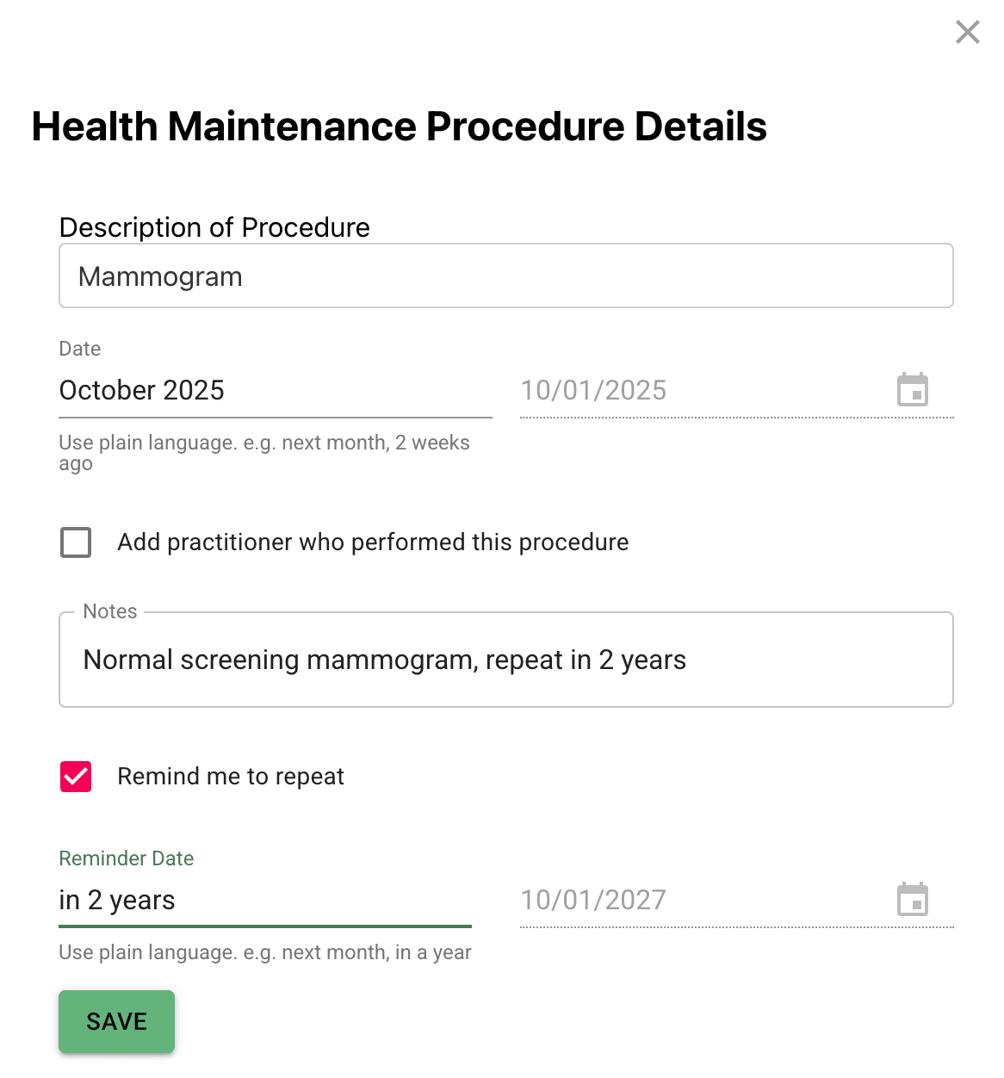Click the 'Remind me to repeat' label text
Screen dimensions: 1004x1078
(231, 777)
